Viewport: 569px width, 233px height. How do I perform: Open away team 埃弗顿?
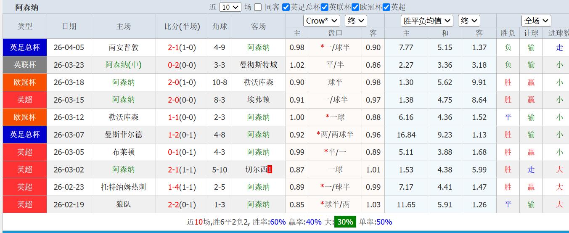click(x=258, y=100)
